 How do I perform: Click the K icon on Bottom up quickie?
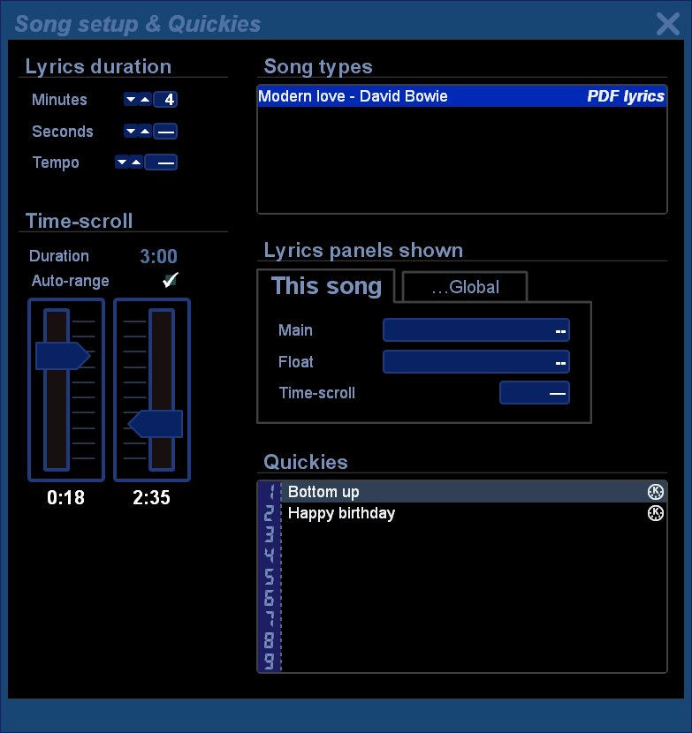click(x=655, y=492)
